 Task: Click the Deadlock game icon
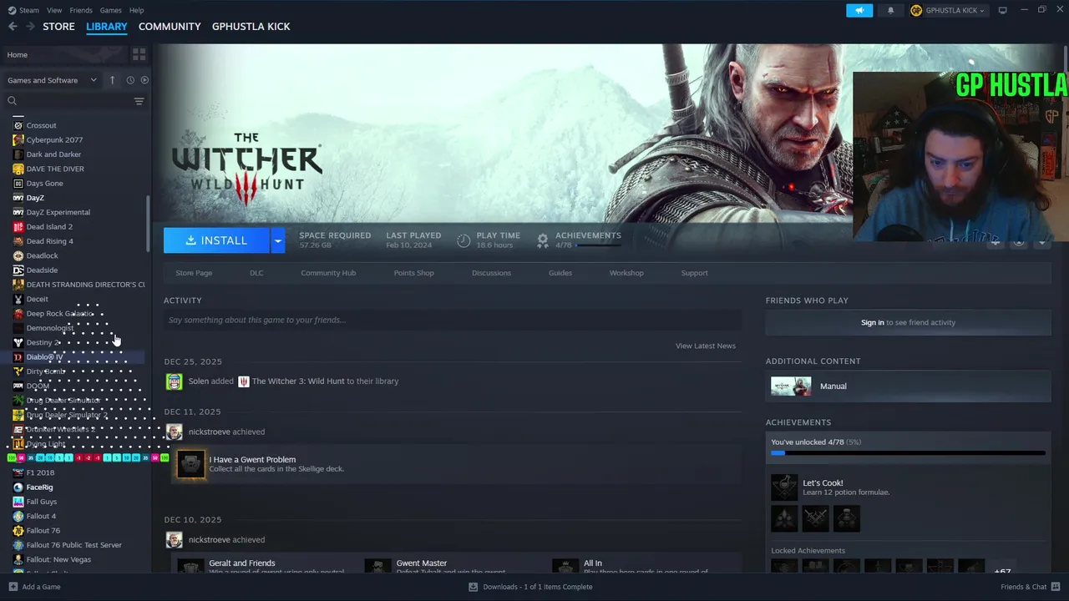(18, 255)
